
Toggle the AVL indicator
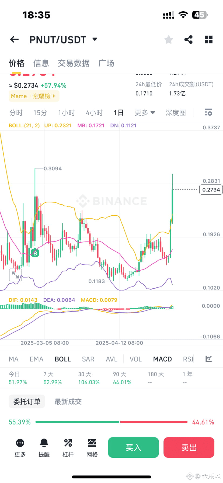tap(111, 359)
